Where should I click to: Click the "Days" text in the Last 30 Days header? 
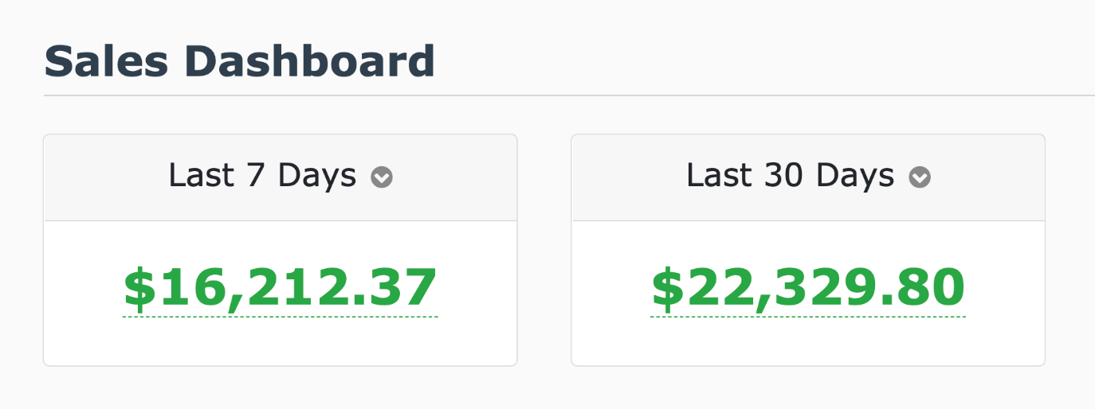click(855, 176)
